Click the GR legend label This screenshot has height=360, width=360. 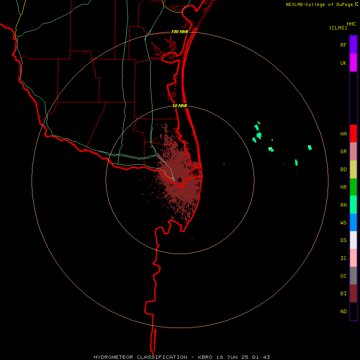[343, 152]
